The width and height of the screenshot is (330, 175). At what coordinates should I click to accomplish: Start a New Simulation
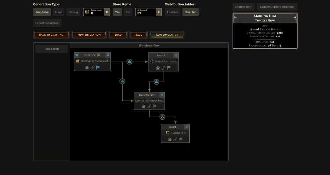(x=89, y=35)
